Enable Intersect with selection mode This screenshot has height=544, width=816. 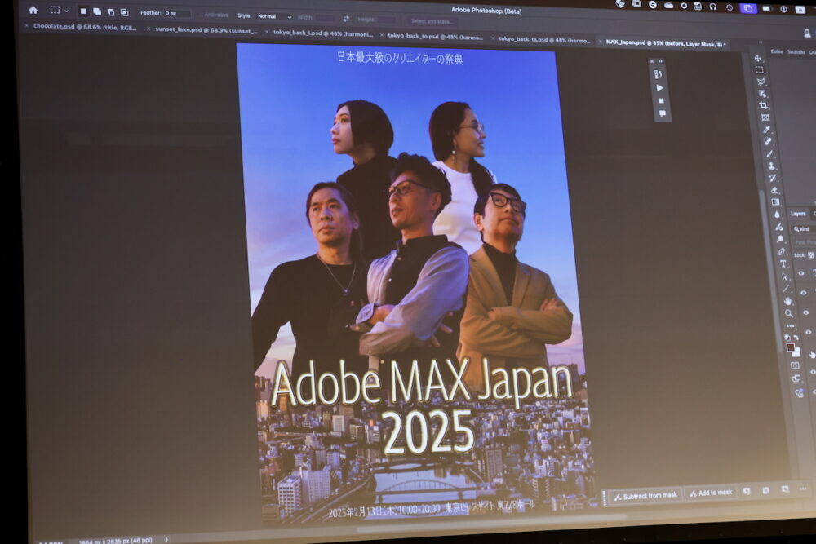click(124, 12)
